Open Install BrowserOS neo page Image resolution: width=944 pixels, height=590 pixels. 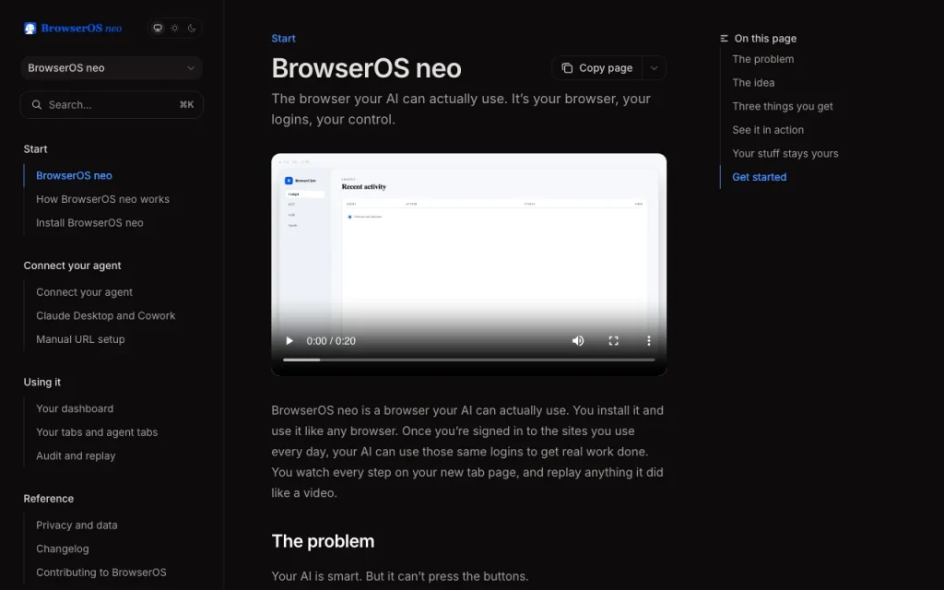[x=89, y=223]
